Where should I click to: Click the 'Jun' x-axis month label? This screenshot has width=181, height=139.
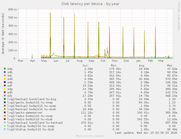(56, 61)
